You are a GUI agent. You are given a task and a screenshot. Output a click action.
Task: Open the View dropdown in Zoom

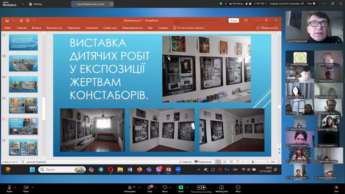(311, 4)
